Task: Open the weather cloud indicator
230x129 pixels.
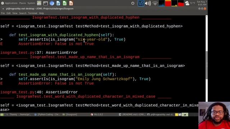Action: tap(187, 3)
